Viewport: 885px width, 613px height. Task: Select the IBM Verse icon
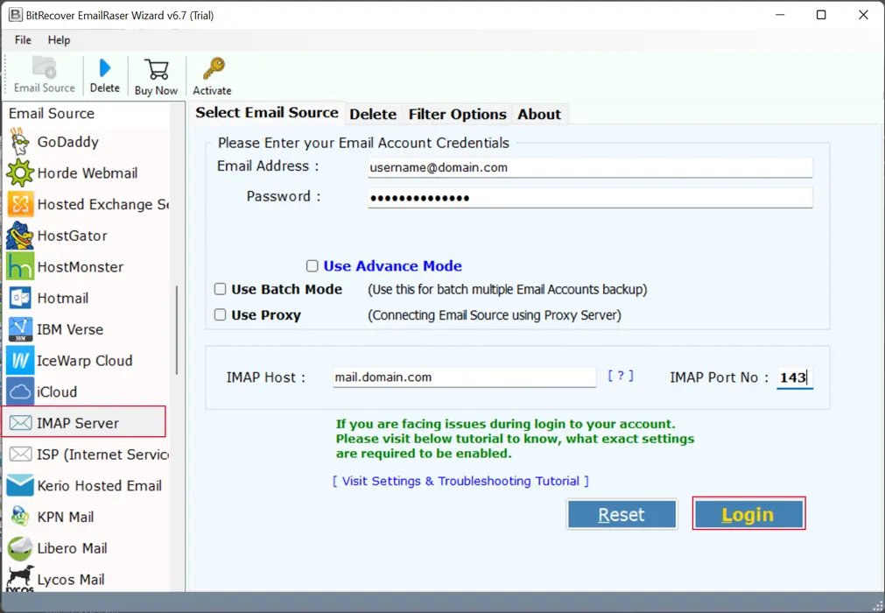pos(20,329)
